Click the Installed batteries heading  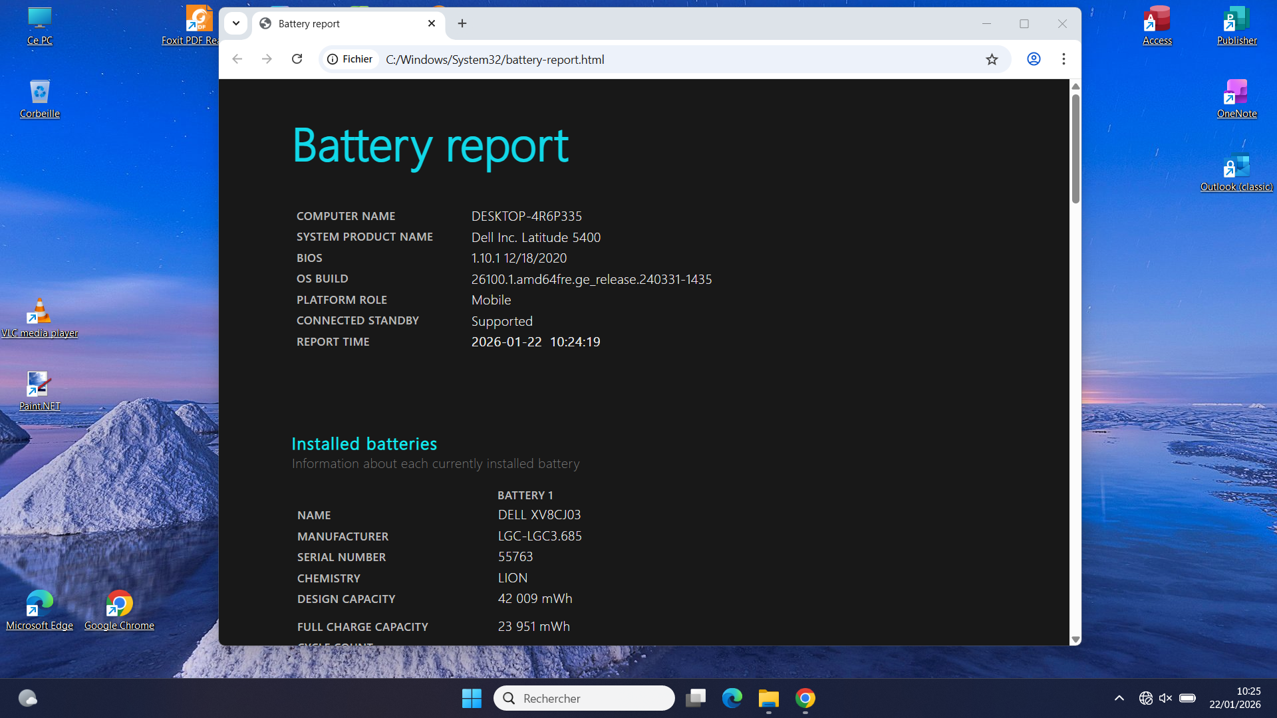(x=364, y=444)
